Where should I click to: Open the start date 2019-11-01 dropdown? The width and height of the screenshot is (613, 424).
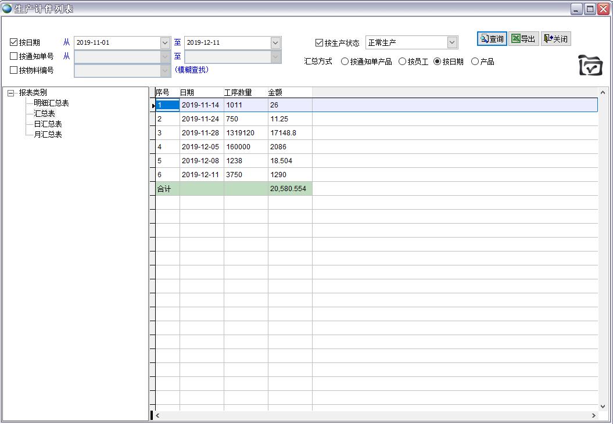click(x=165, y=42)
